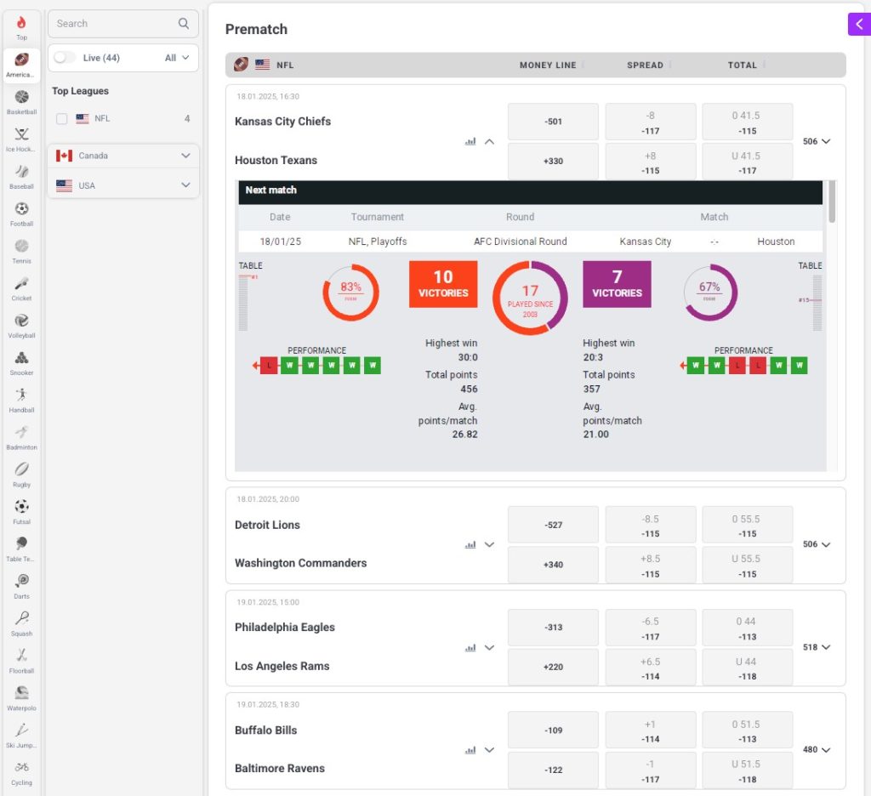Image resolution: width=871 pixels, height=796 pixels.
Task: Bet Kansas City Chiefs money line -501
Action: 553,122
